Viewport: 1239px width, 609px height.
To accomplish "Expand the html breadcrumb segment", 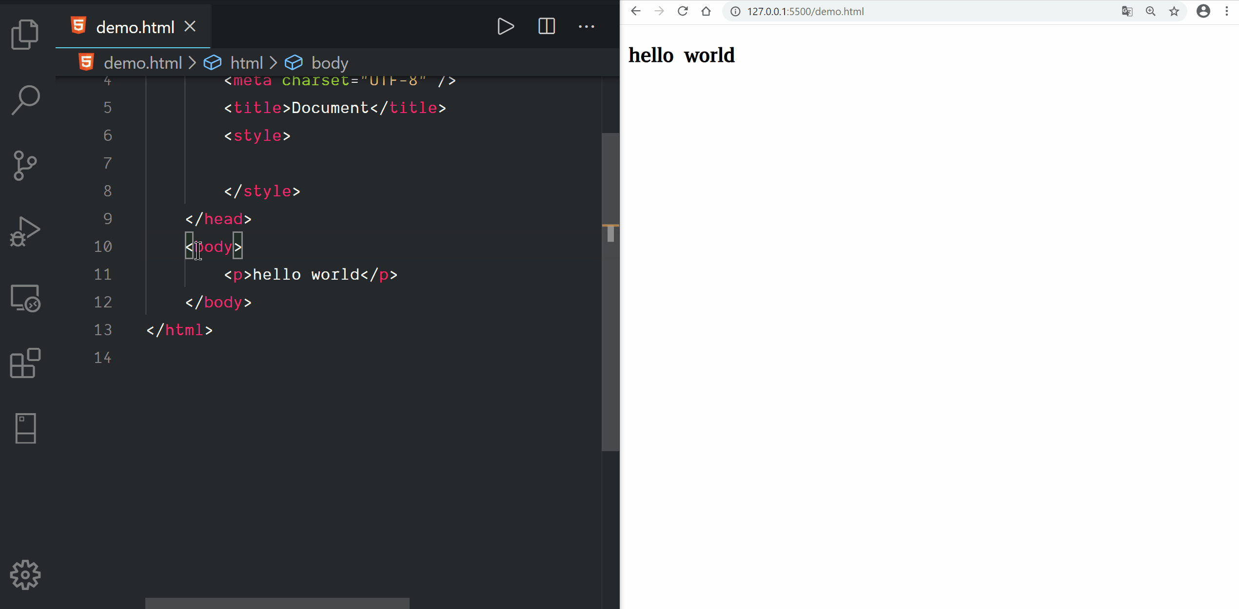I will (x=246, y=63).
